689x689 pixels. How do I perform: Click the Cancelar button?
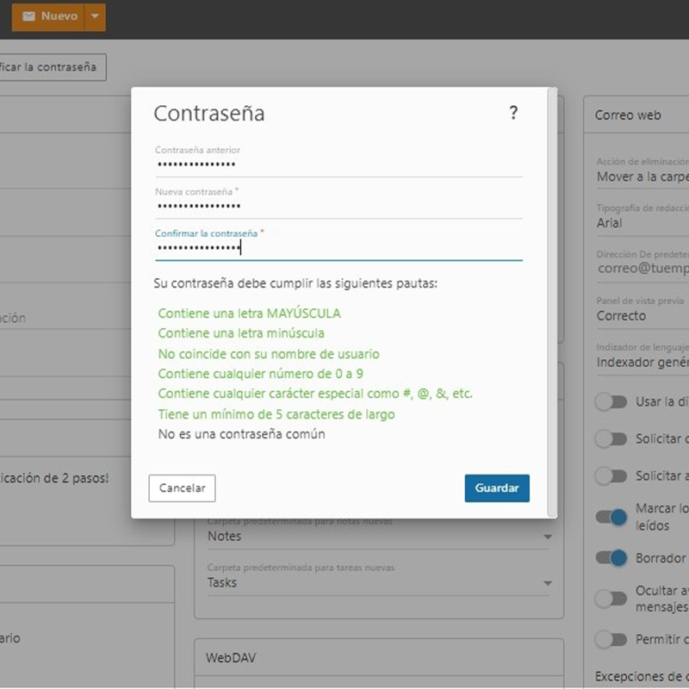point(182,487)
